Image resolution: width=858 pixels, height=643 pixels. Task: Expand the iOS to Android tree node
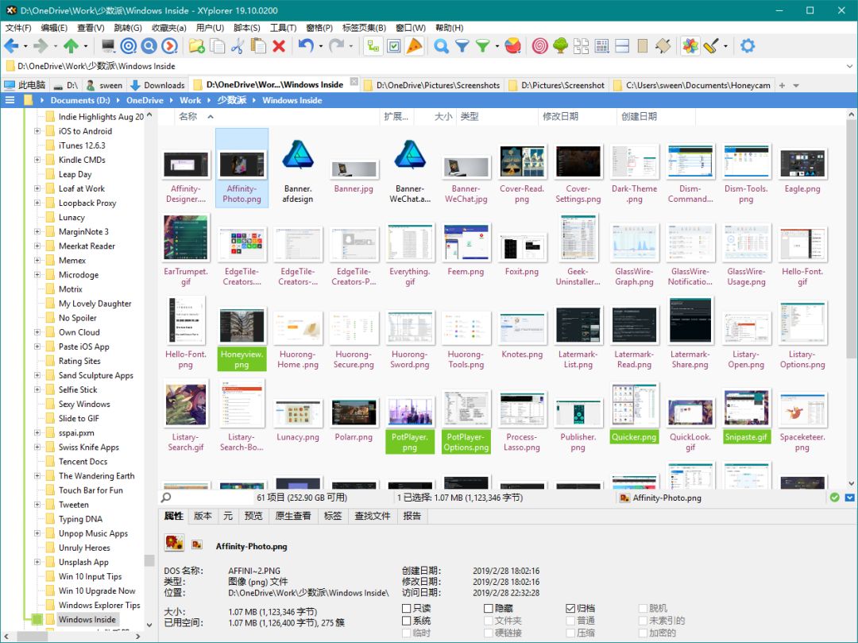tap(37, 131)
